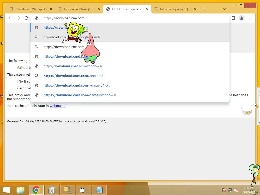Choose download.cnet.com/windows/ suggestion
The image size is (260, 195).
point(130,66)
